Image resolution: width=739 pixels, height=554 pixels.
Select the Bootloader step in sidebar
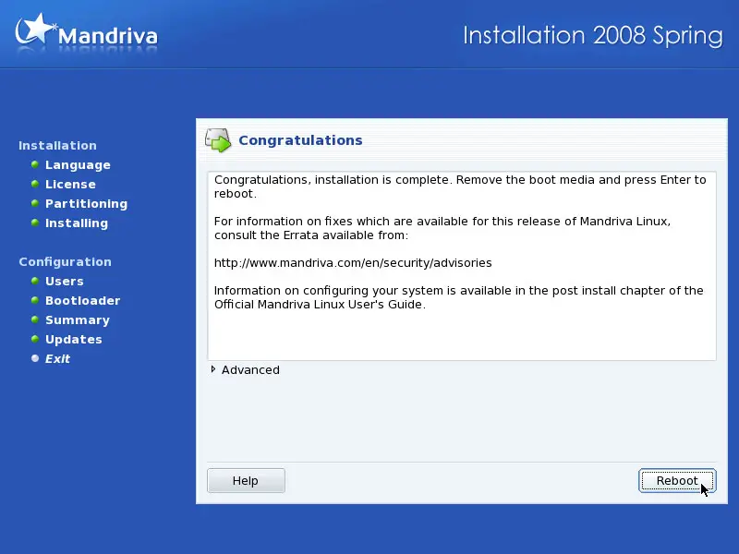[x=82, y=301]
